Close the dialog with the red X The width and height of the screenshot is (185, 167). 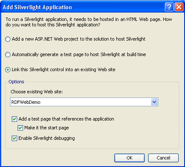click(179, 7)
